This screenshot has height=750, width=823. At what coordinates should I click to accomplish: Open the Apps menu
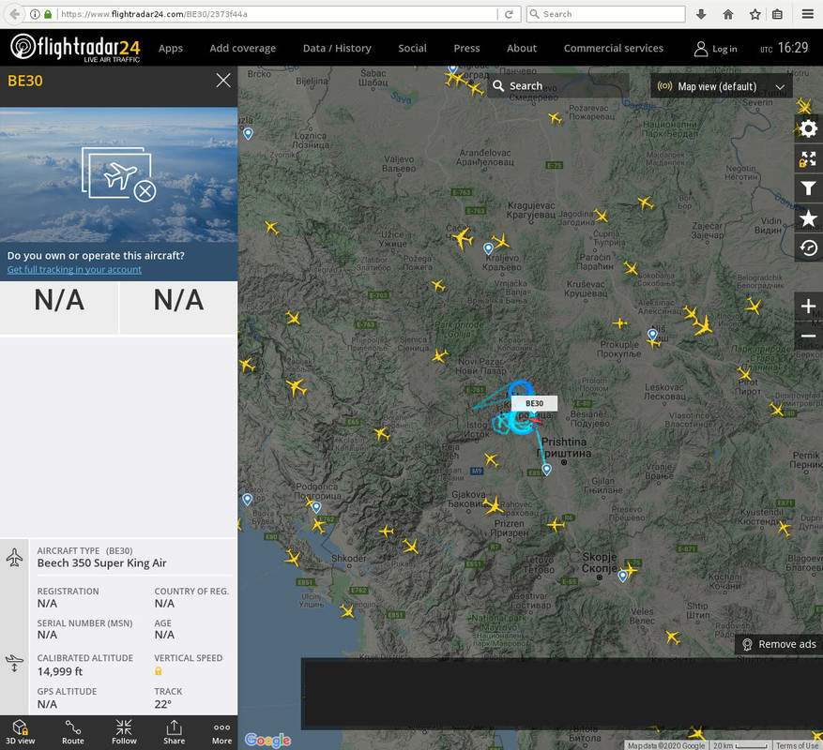171,48
